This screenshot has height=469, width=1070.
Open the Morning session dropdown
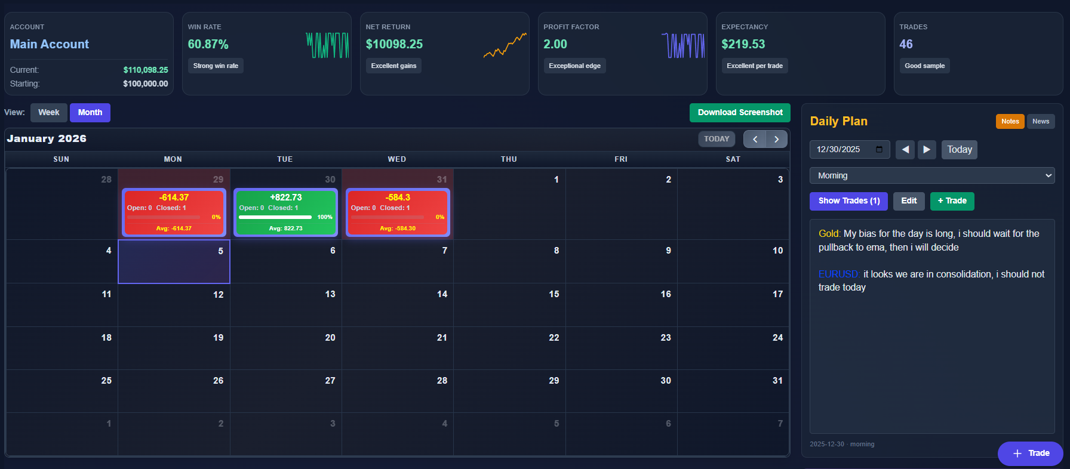click(932, 175)
